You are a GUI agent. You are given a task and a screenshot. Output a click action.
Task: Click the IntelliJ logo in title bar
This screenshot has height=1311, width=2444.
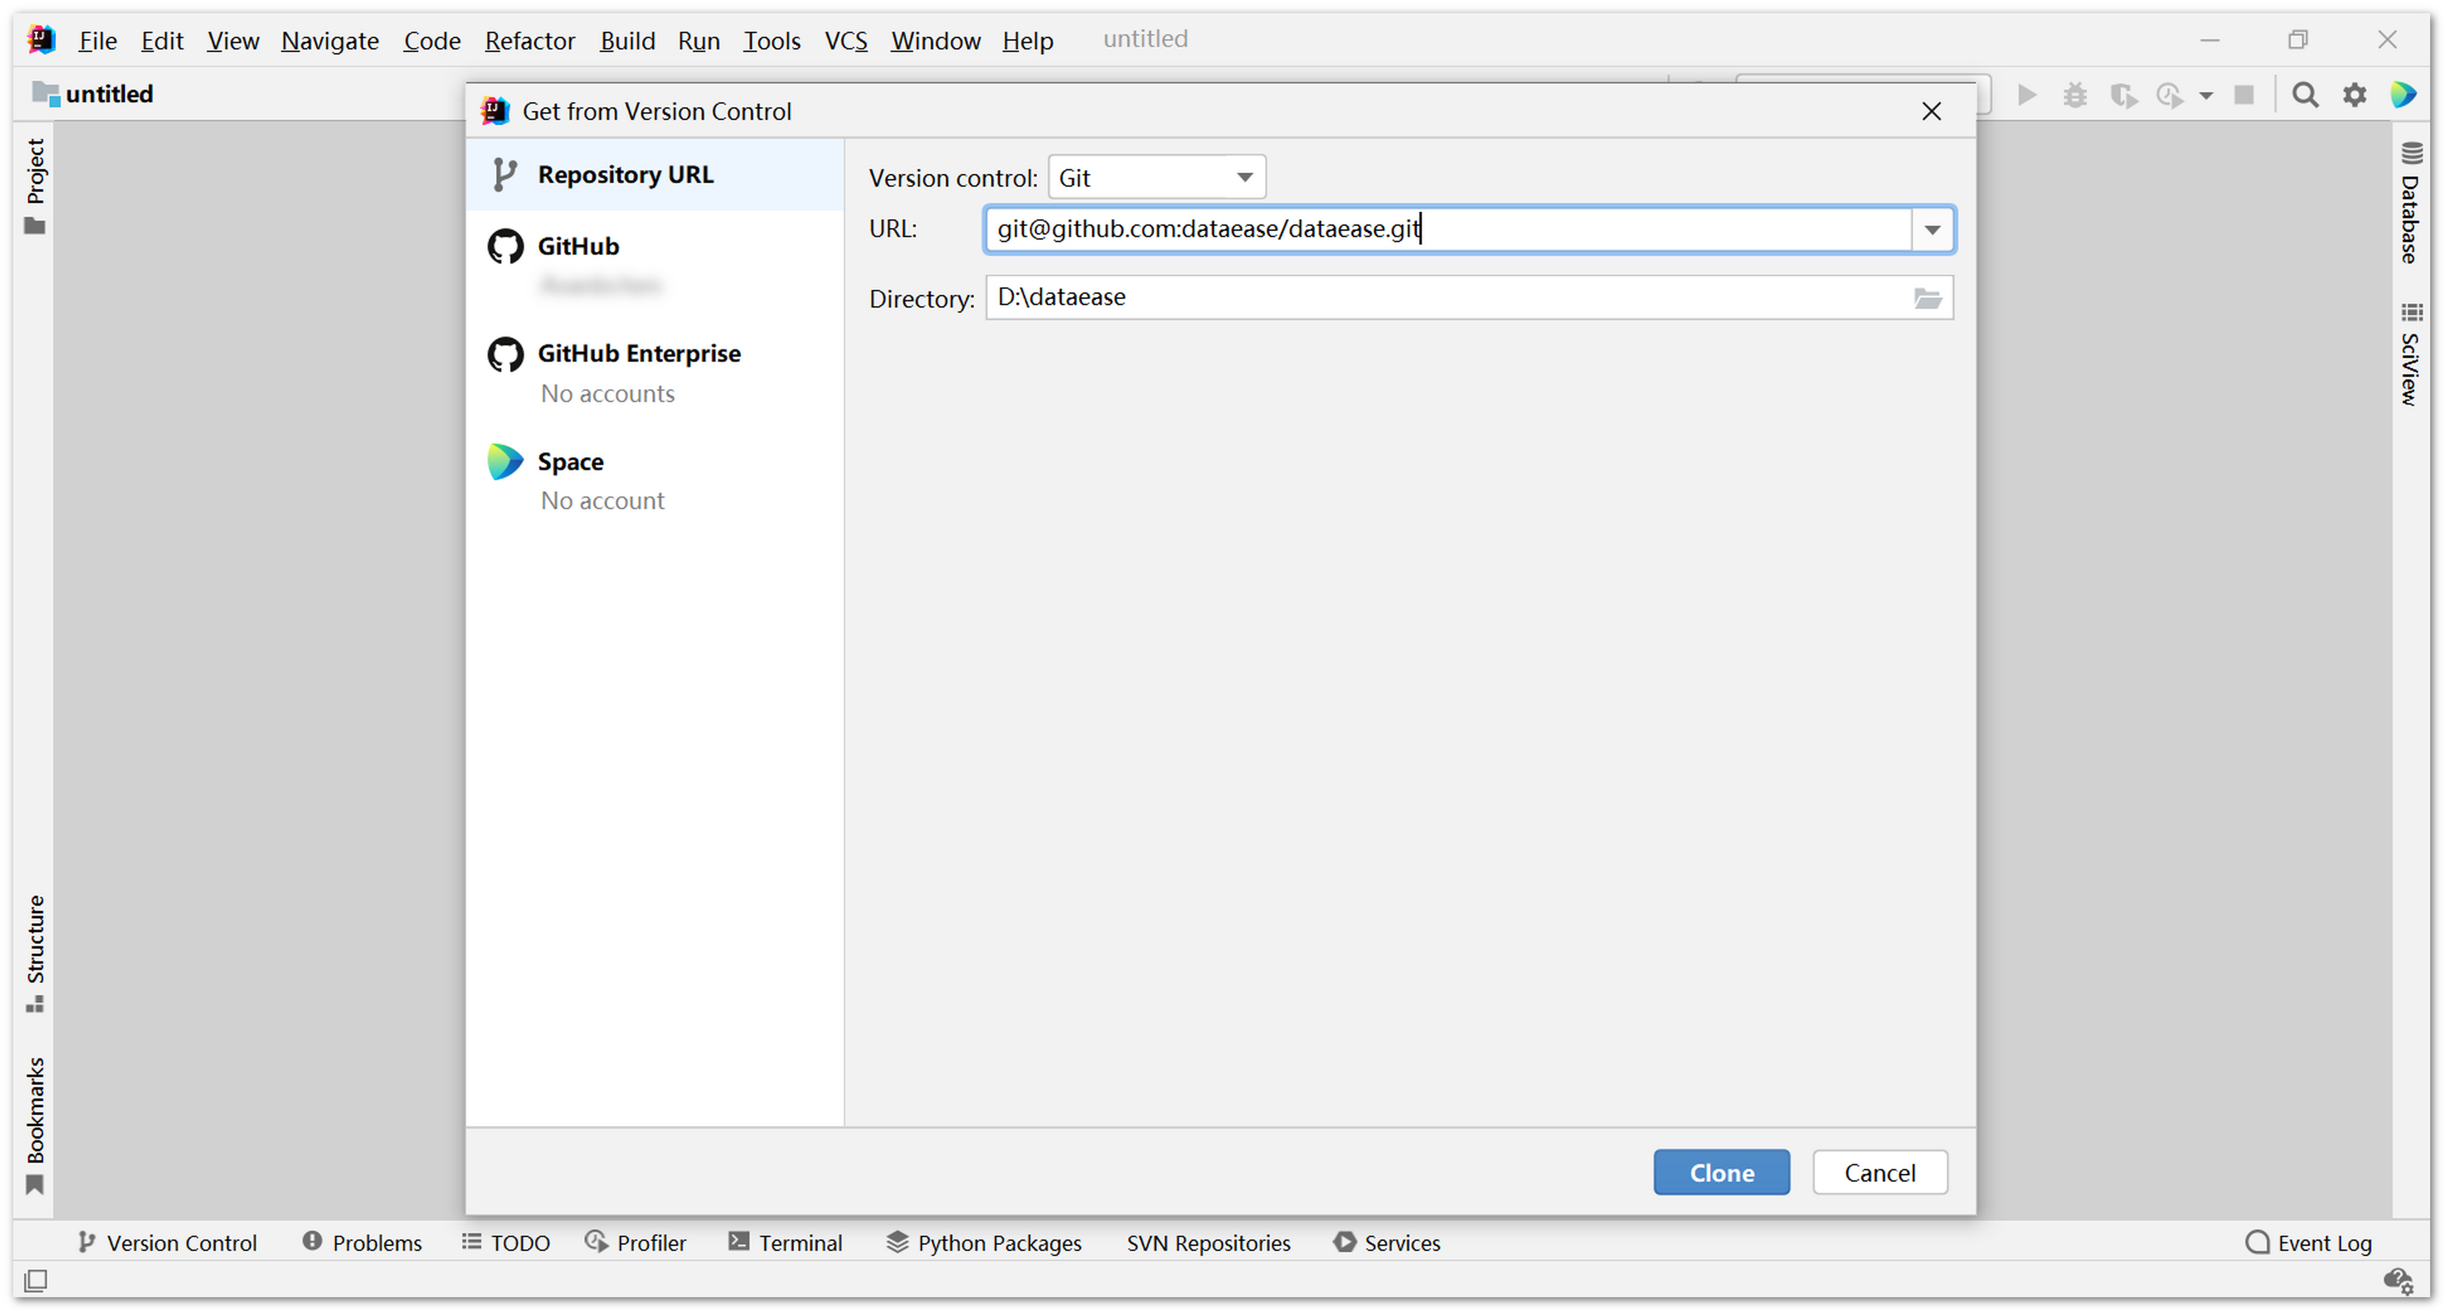click(x=41, y=40)
